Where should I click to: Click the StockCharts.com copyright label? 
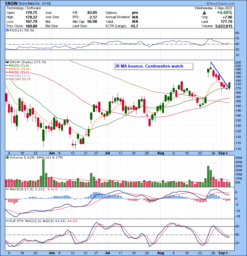click(220, 3)
